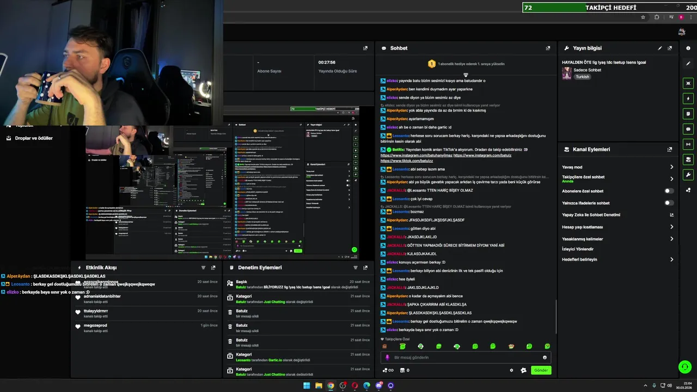Click the Sadece Sohbet category thumbnail
This screenshot has height=392, width=697.
[x=567, y=73]
